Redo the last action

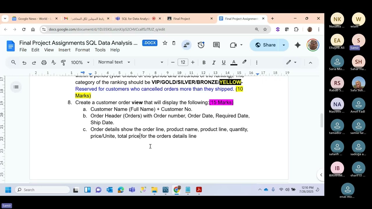(x=34, y=62)
